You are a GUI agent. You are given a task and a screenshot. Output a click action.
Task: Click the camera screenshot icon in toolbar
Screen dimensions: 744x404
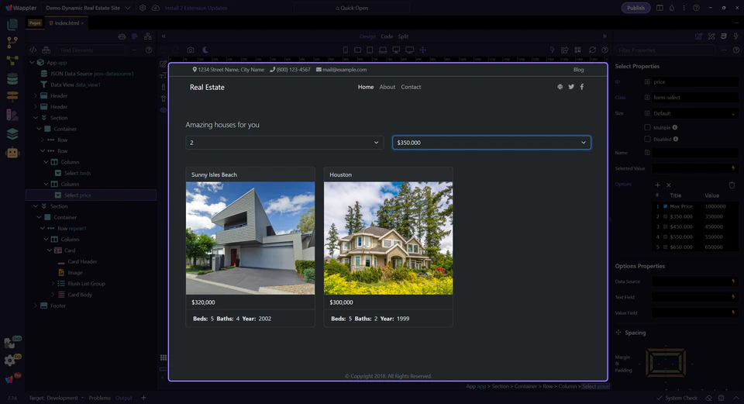tap(191, 50)
